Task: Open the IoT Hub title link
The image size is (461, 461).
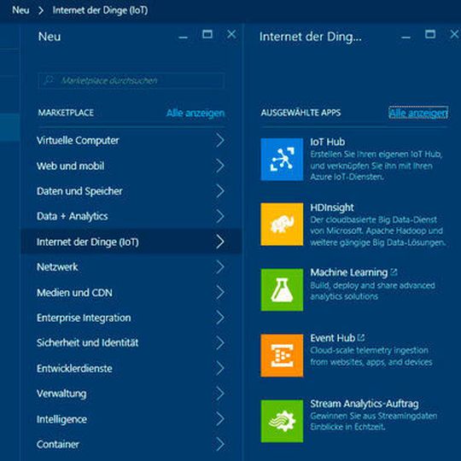Action: [328, 142]
